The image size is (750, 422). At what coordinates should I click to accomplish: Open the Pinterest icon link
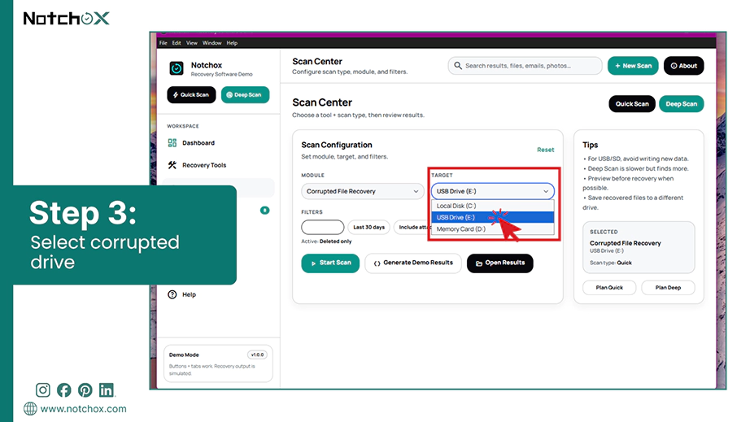click(x=85, y=390)
